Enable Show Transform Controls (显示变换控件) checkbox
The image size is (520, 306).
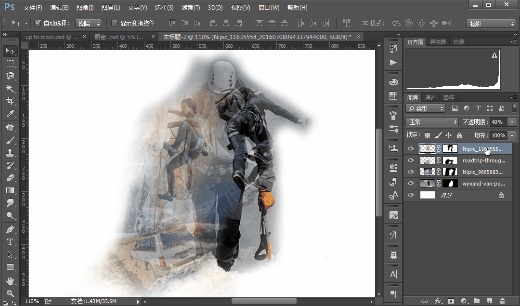point(115,23)
